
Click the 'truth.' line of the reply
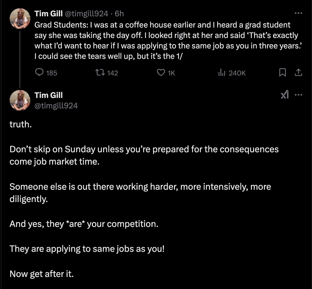pyautogui.click(x=21, y=124)
